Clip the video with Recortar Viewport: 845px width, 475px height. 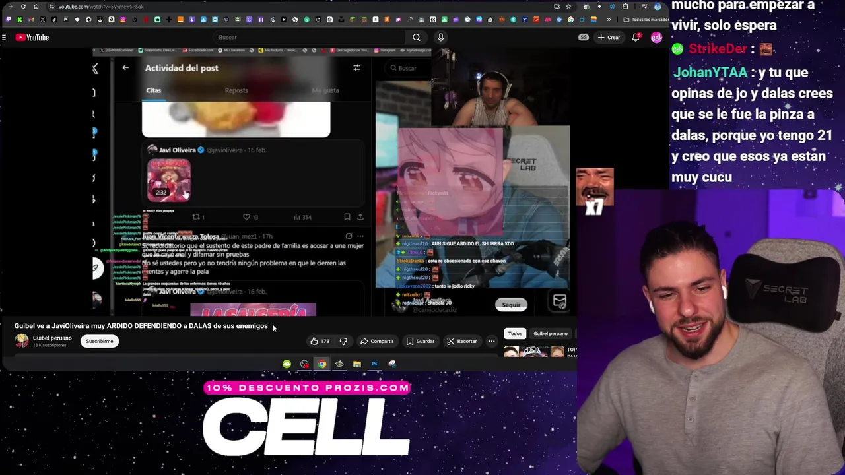(x=461, y=341)
